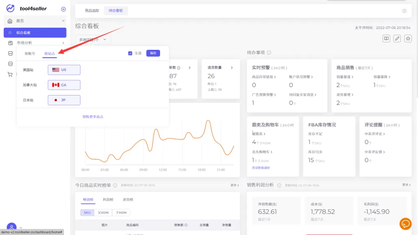Open the 退货榜 tab
418x235 pixels.
(x=128, y=200)
